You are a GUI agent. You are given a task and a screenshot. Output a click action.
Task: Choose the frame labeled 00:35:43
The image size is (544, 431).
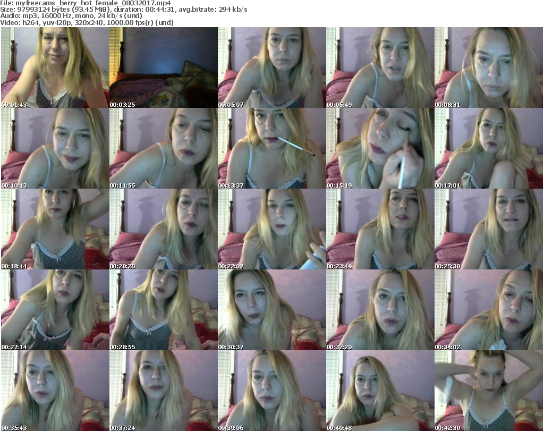55,391
